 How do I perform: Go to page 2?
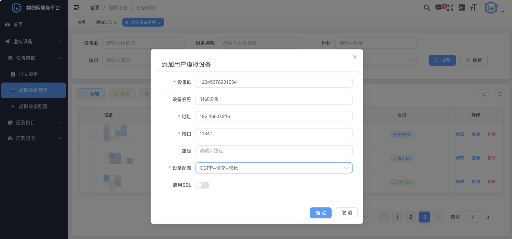(410, 217)
